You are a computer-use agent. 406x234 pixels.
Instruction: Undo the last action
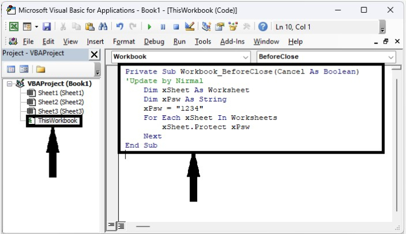coord(119,27)
